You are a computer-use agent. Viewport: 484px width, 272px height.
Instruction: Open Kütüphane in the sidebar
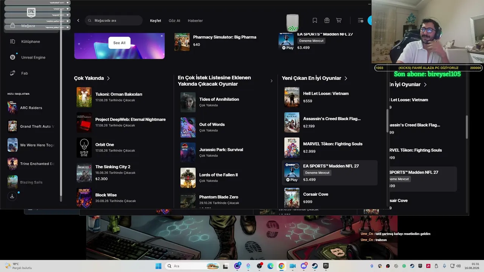tap(31, 42)
